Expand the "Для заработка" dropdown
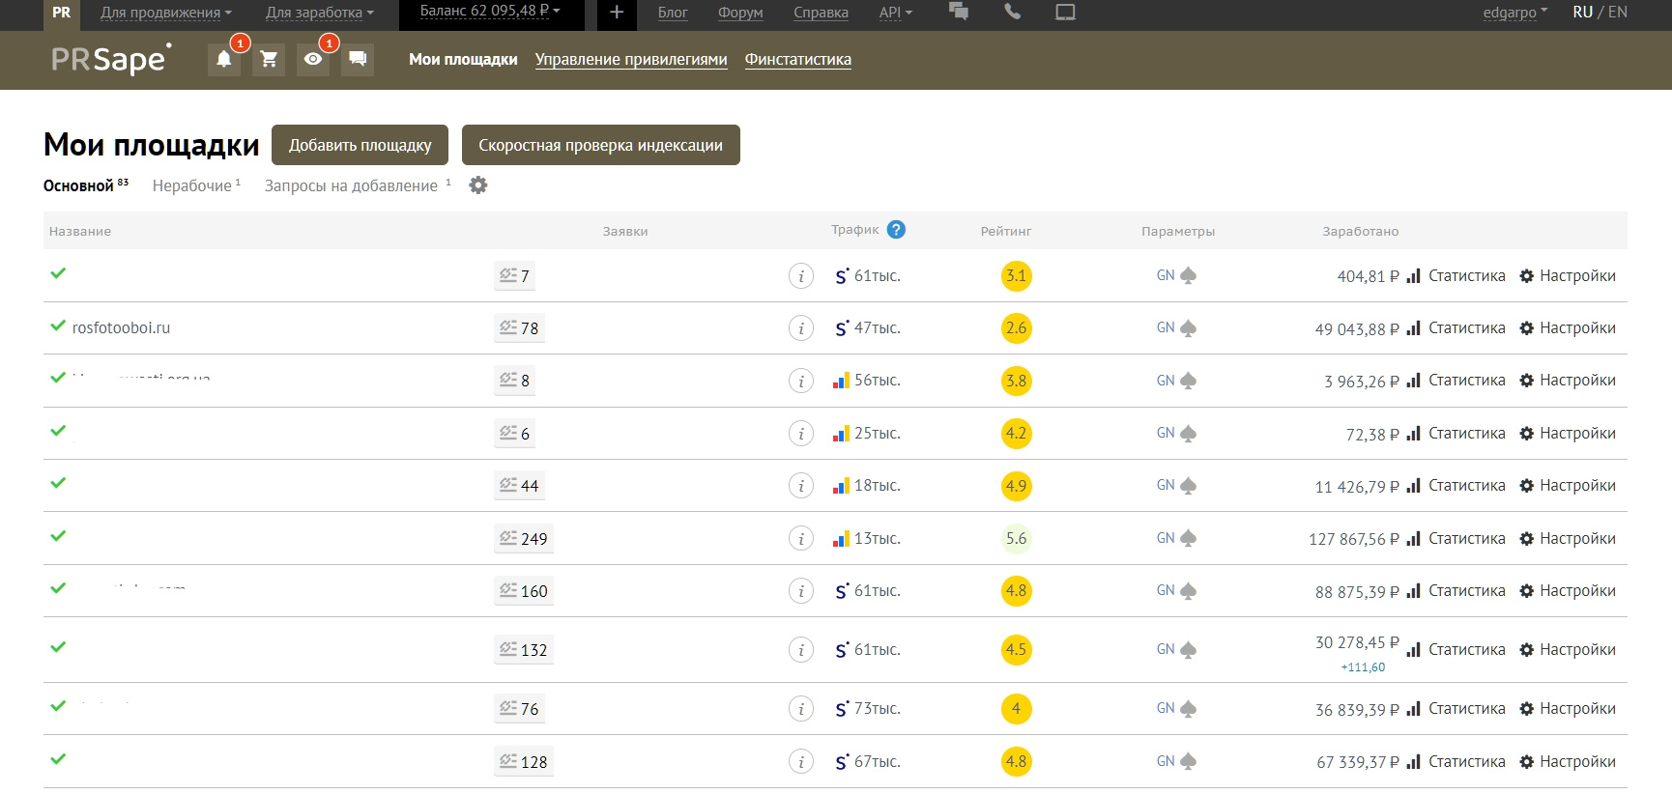The image size is (1672, 794). pyautogui.click(x=319, y=13)
